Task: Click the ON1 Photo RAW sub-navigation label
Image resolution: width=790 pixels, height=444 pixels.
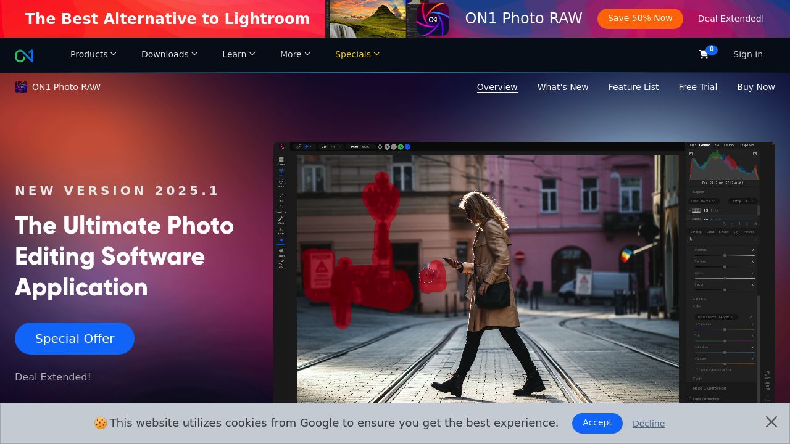Action: (x=66, y=87)
